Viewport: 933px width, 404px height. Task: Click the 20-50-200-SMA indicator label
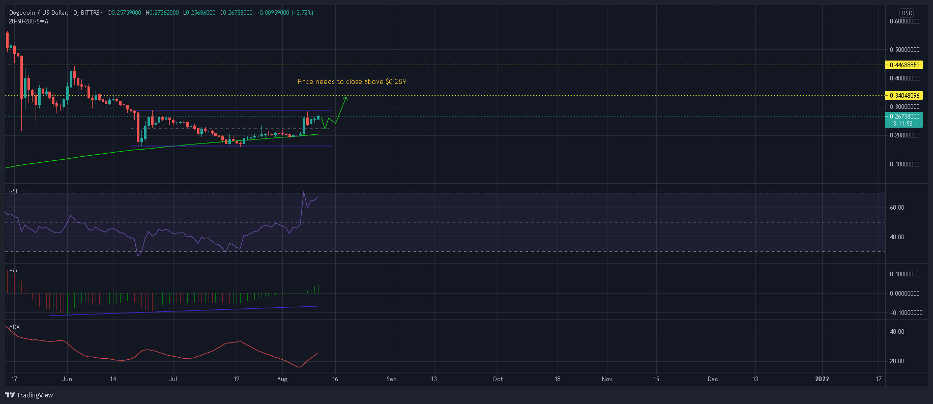tap(28, 21)
